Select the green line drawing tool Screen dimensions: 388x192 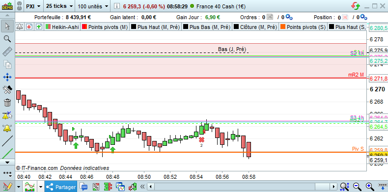7,154
